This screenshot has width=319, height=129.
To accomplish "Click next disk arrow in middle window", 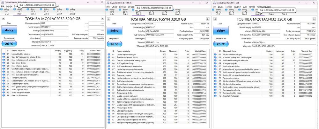I will click(x=208, y=19).
